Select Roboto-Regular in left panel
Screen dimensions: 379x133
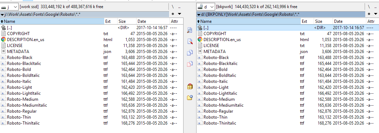click(22, 111)
